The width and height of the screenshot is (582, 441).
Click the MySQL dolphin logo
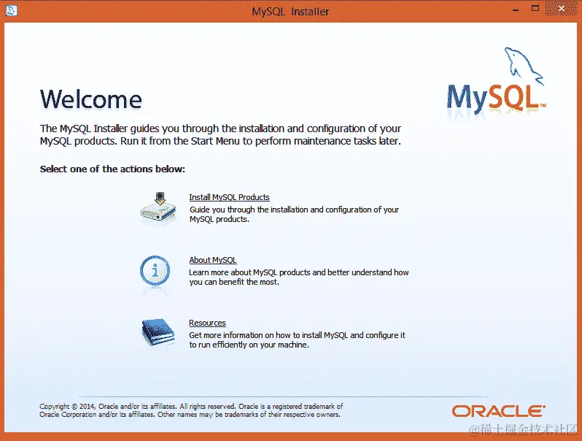pyautogui.click(x=496, y=80)
